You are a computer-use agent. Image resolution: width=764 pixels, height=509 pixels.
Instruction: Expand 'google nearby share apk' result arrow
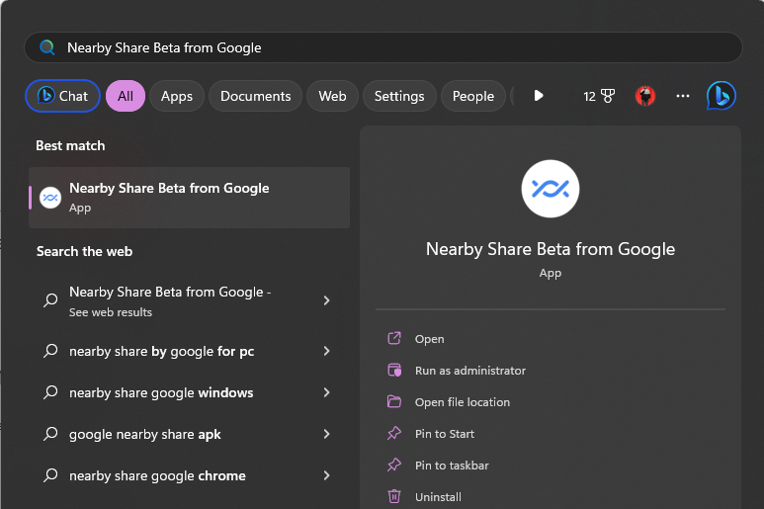click(x=326, y=434)
